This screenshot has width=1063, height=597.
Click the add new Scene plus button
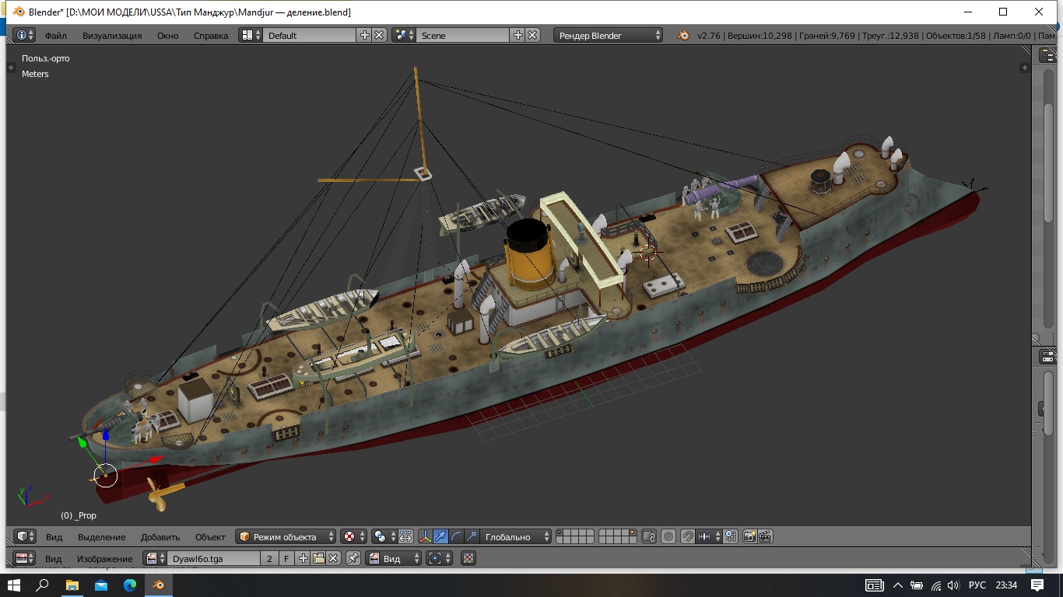pos(517,35)
